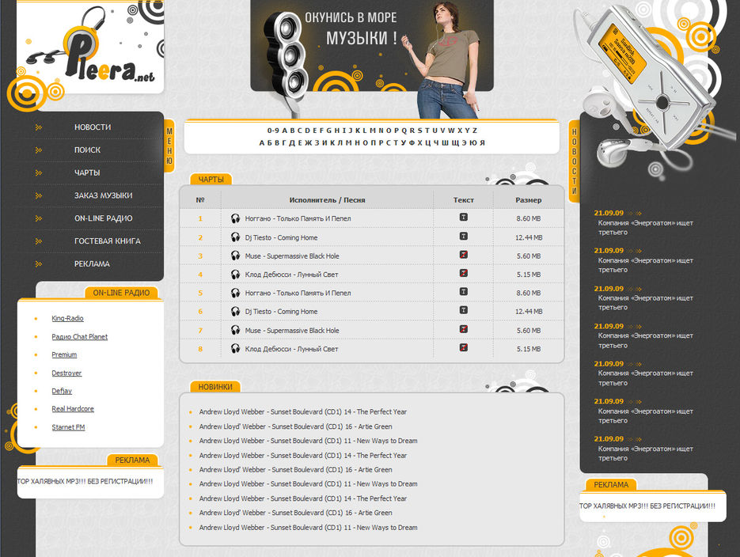Click crossed-out text icon in chart row 8
This screenshot has width=740, height=557.
point(464,347)
